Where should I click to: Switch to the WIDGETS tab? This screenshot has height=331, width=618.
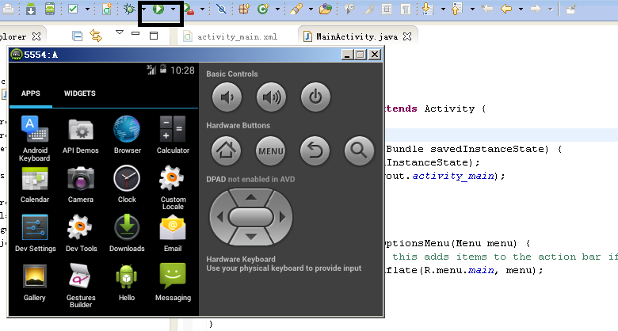tap(79, 93)
